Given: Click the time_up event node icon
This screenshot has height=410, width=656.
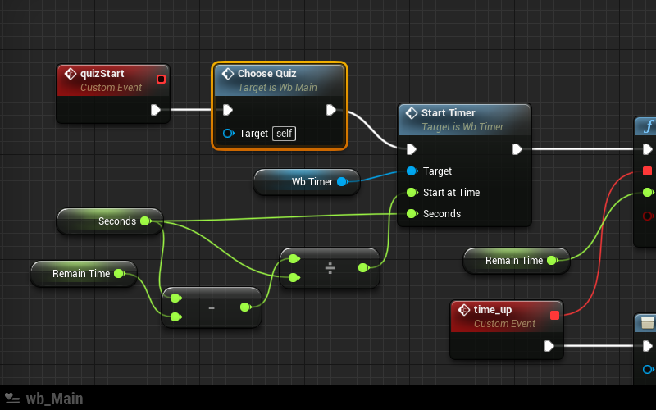Looking at the screenshot, I should 463,310.
